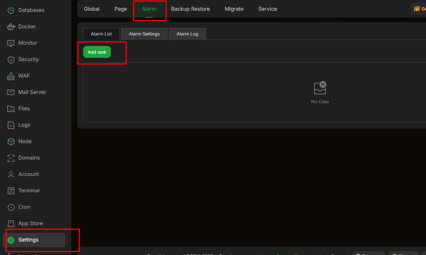Screen dimensions: 426x255
Task: Click the green Add task button
Action: tap(97, 52)
